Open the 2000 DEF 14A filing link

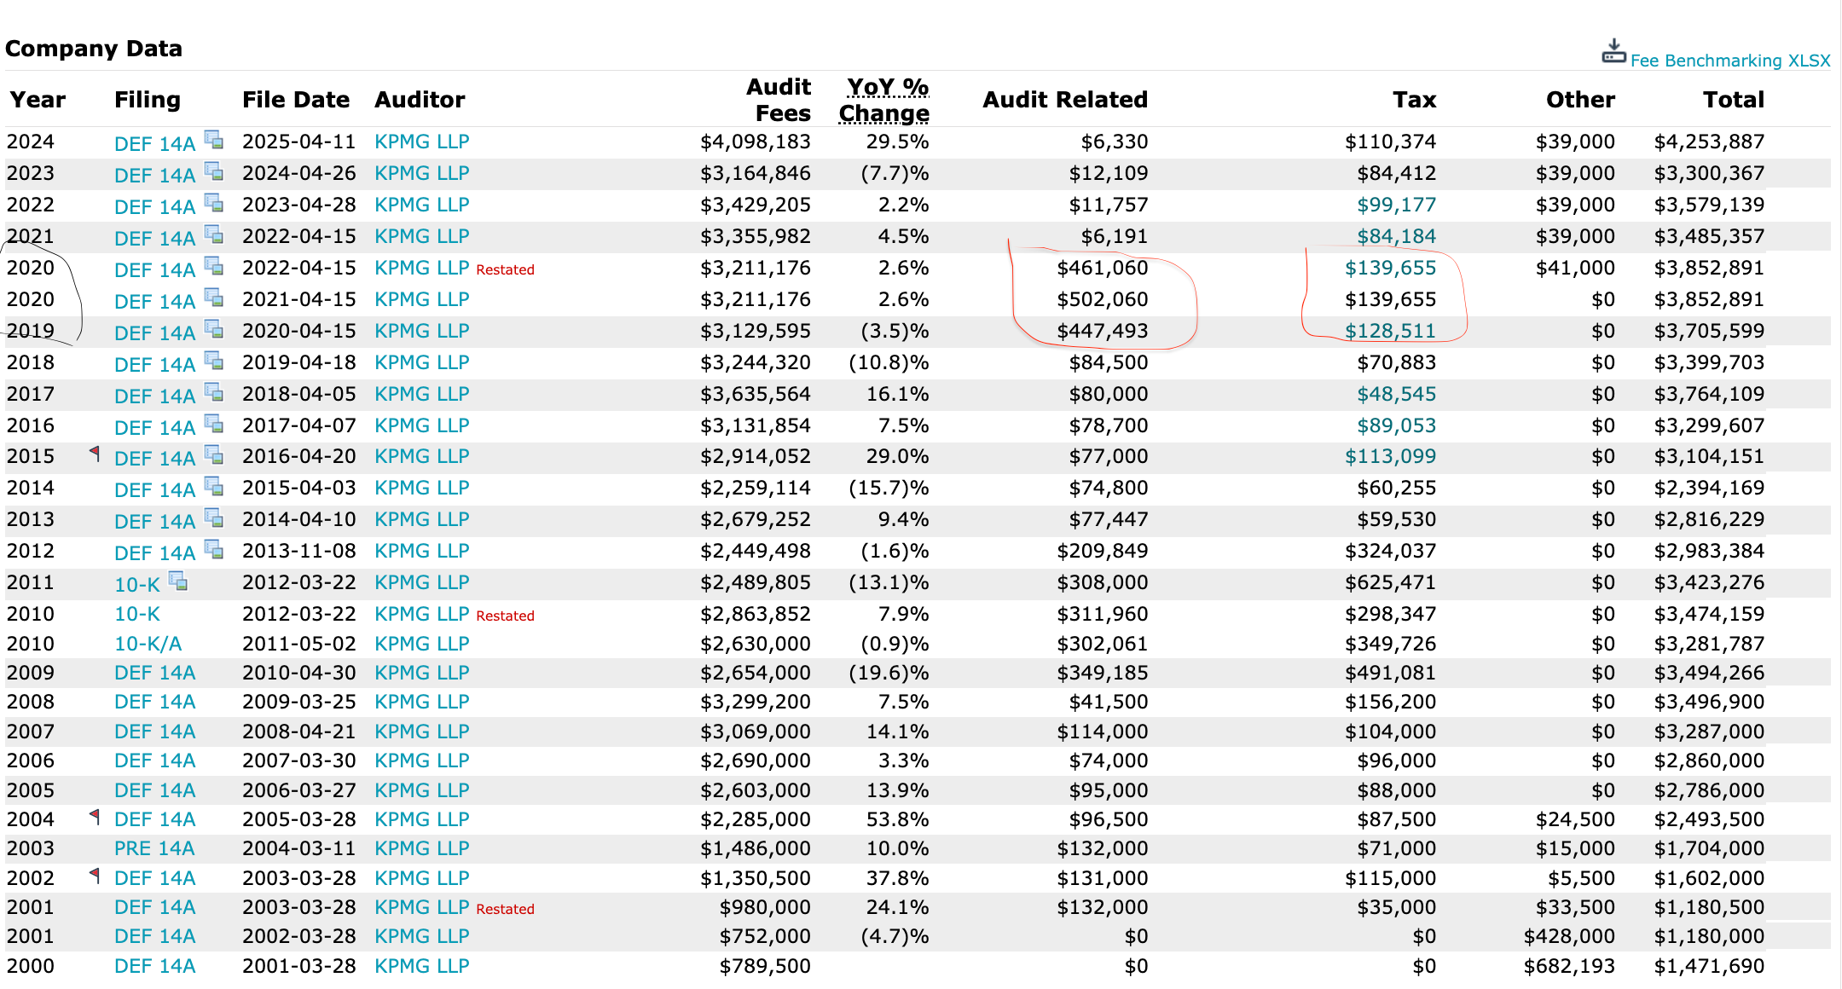[154, 966]
